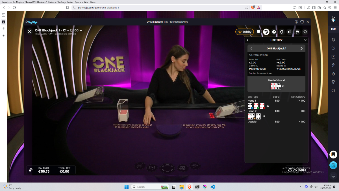This screenshot has height=191, width=339.
Task: Open the search icon in casino sidebar
Action: [333, 91]
